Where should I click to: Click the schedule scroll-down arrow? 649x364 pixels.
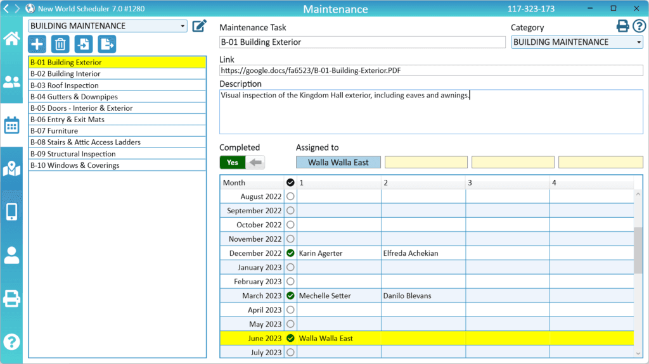(638, 353)
